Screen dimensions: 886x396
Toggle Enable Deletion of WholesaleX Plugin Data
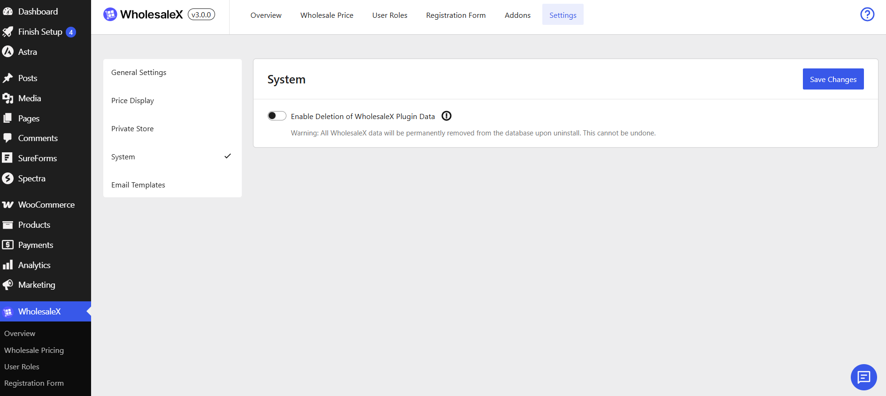coord(277,116)
